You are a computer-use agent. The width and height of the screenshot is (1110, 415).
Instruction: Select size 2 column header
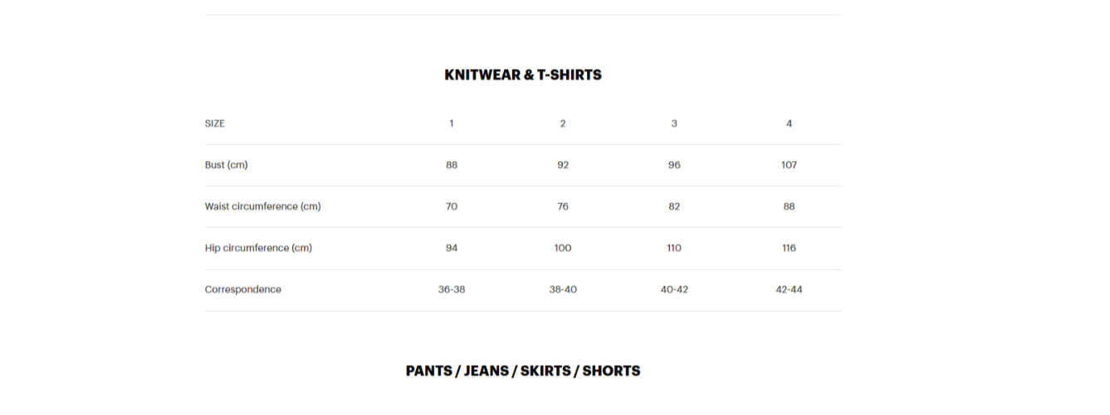pos(563,124)
